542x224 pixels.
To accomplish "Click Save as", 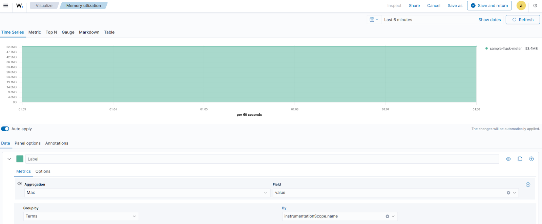I will (455, 6).
